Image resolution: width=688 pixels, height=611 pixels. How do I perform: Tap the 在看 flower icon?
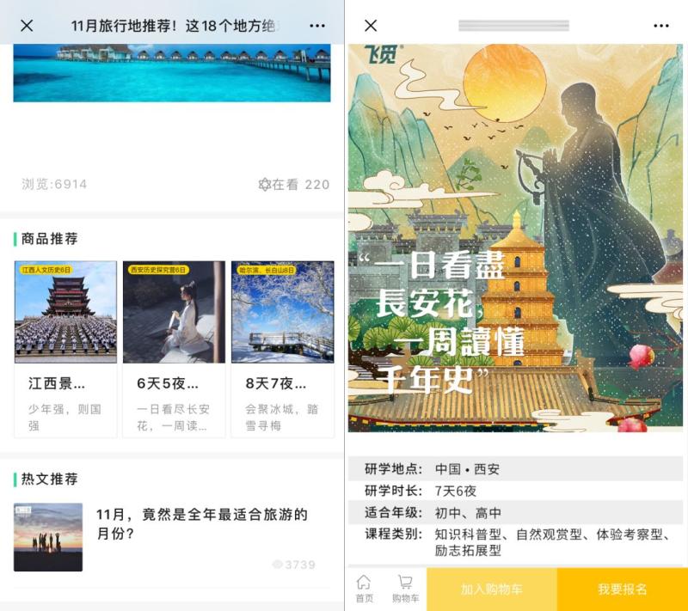tap(265, 185)
